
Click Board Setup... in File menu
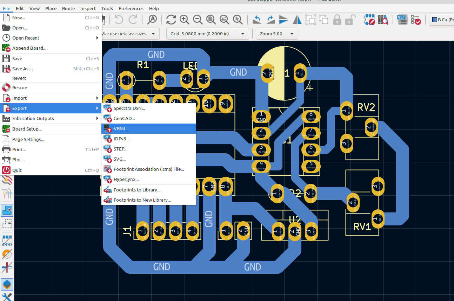(x=51, y=129)
